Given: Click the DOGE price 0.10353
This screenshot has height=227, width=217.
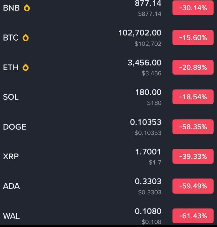Looking at the screenshot, I should [x=145, y=122].
